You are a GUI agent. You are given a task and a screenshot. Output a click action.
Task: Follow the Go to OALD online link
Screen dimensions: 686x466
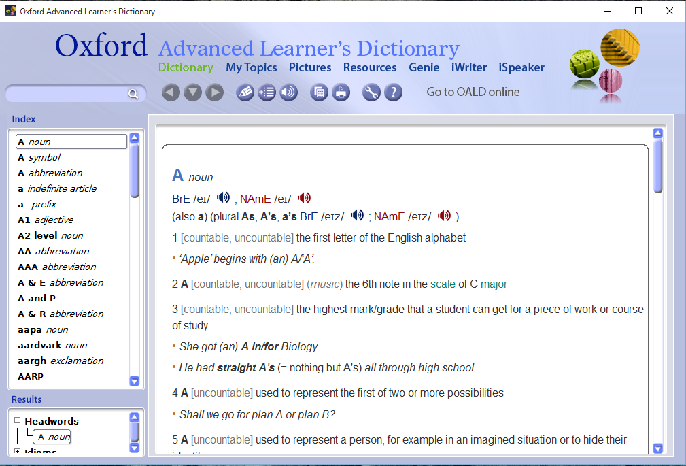(473, 92)
